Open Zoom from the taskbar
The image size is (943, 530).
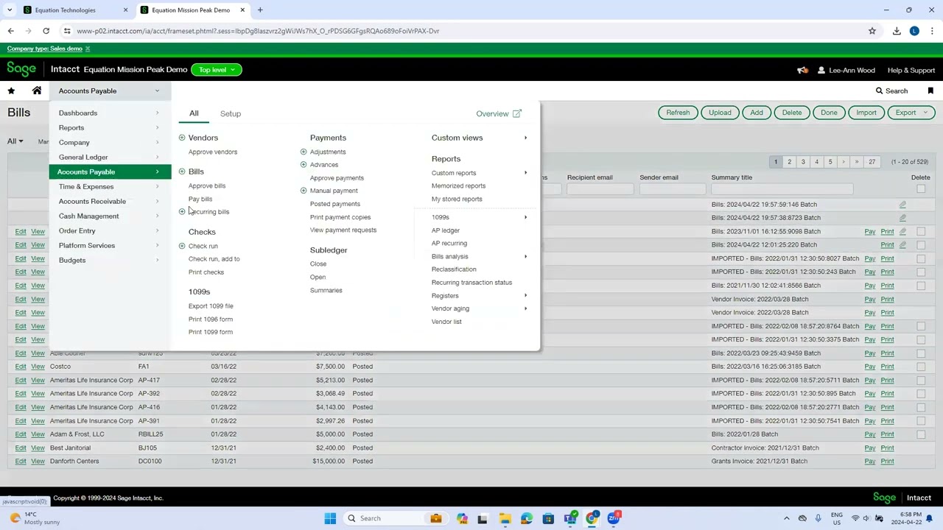[614, 518]
